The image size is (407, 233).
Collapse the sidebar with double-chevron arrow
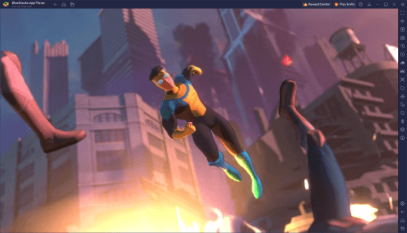tap(402, 5)
